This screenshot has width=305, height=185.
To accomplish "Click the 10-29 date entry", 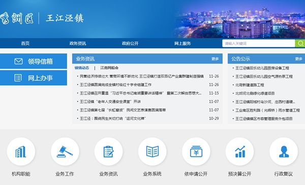I will pyautogui.click(x=214, y=118).
